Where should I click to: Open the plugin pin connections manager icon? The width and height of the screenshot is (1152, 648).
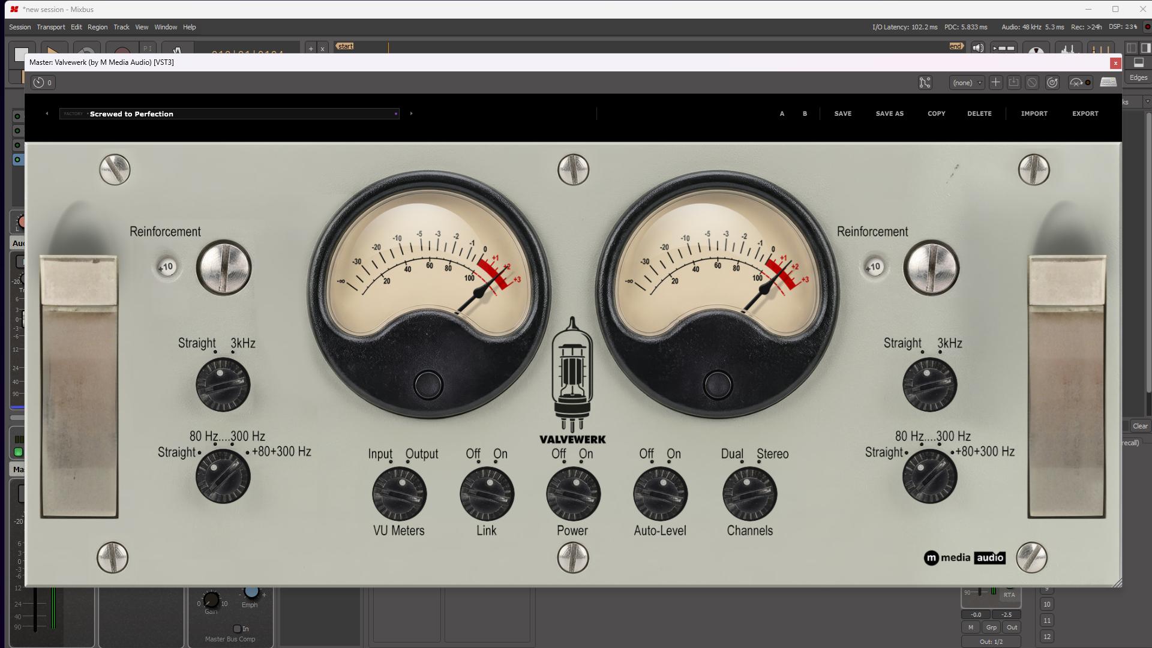click(925, 83)
